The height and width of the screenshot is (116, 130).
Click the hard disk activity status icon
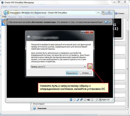(x=71, y=100)
